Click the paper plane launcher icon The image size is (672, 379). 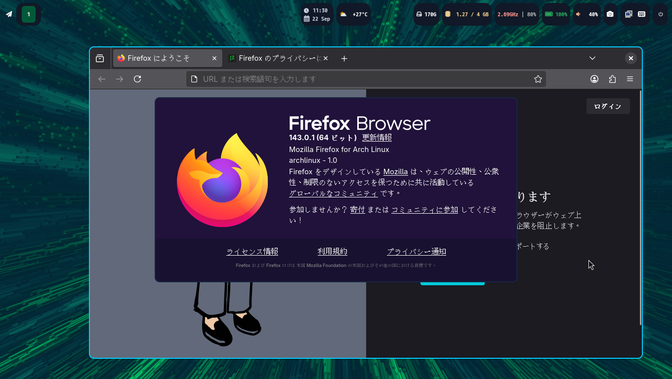click(9, 14)
